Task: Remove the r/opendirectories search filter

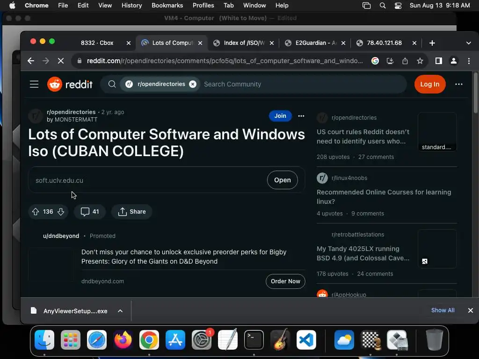Action: [x=193, y=84]
